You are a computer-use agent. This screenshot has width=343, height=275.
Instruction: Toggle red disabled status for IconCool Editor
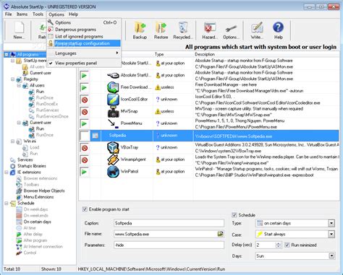pyautogui.click(x=84, y=100)
